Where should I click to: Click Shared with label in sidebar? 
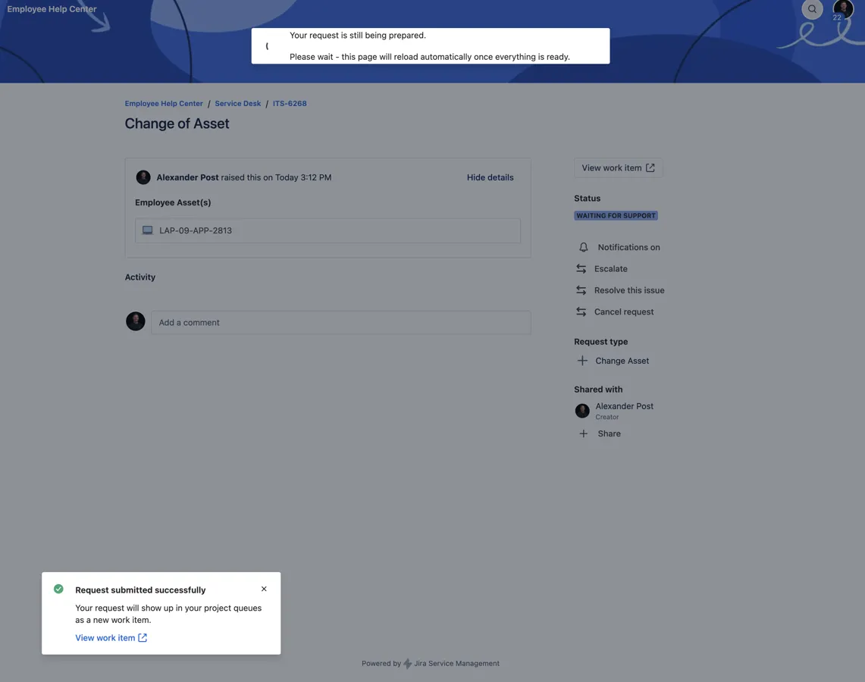click(x=598, y=389)
